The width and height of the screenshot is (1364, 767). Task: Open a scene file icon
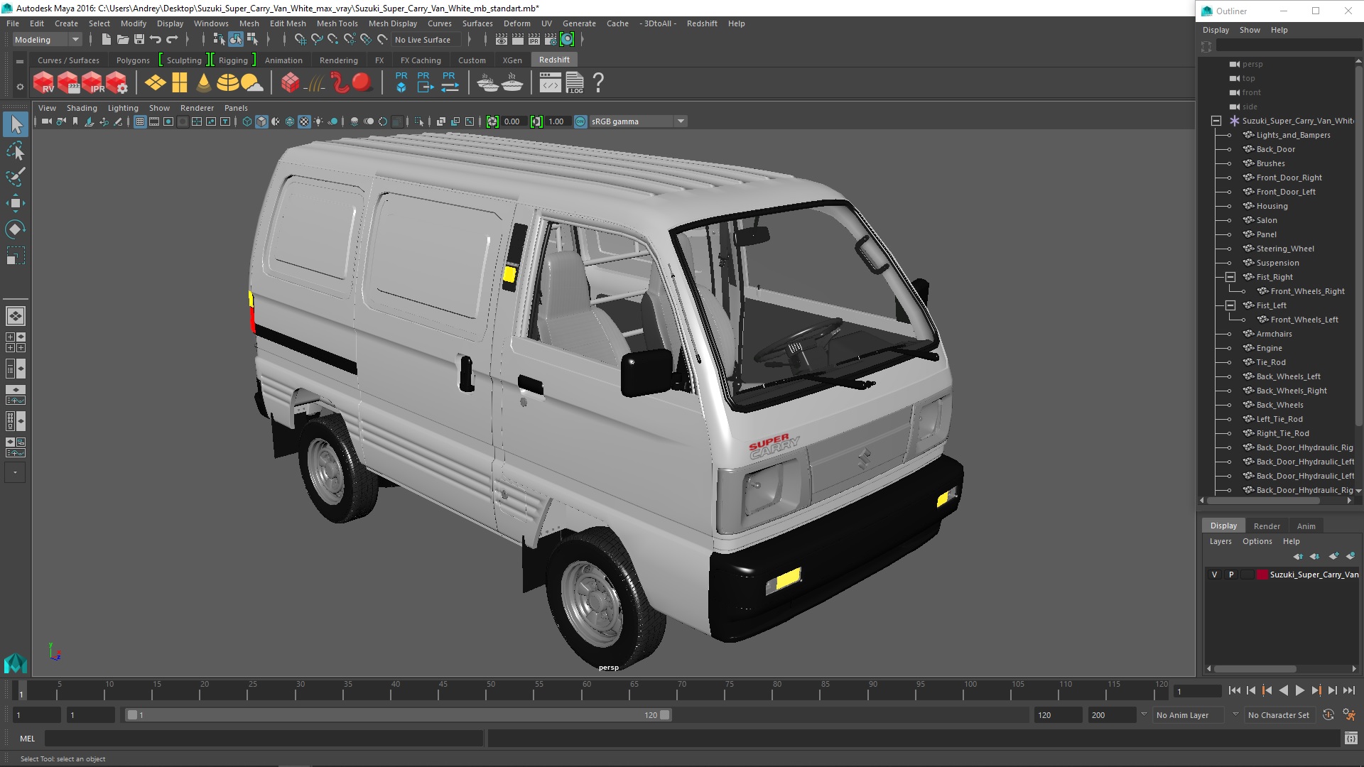tap(122, 40)
